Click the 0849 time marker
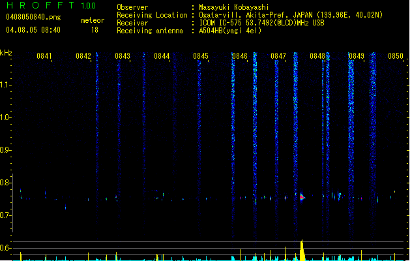This screenshot has height=261, width=410. 357,56
